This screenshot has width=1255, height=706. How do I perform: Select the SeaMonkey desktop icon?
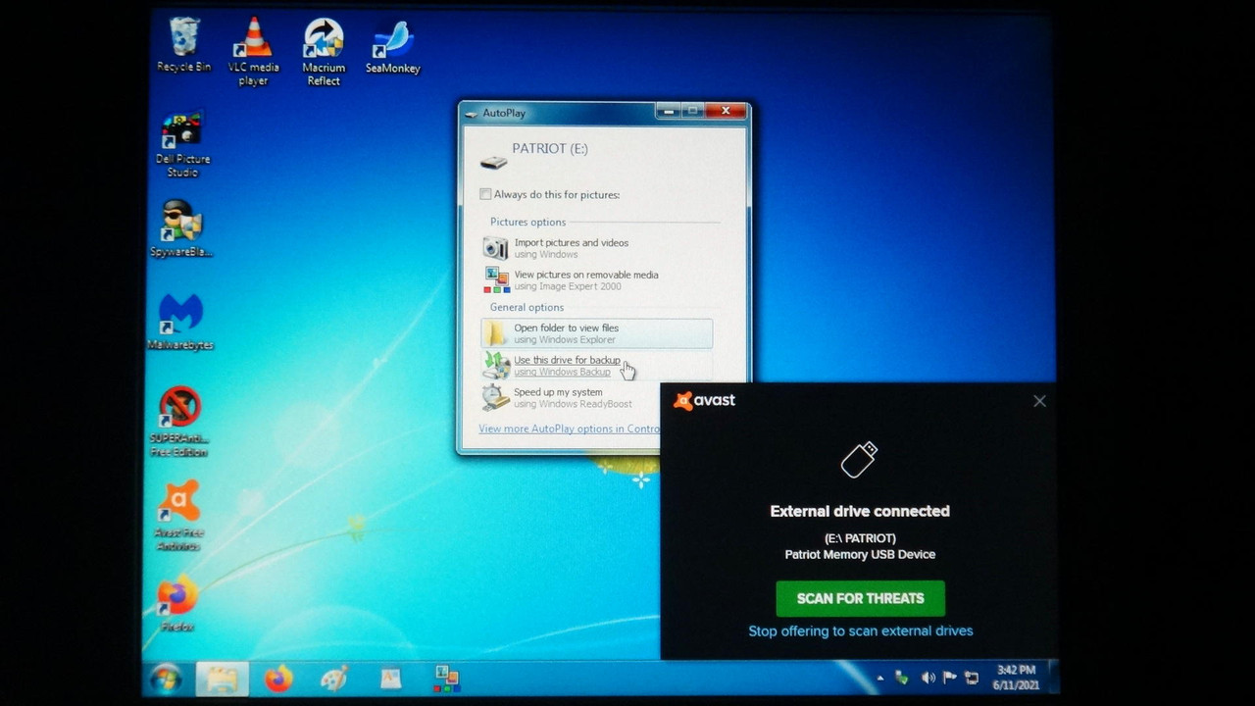392,47
